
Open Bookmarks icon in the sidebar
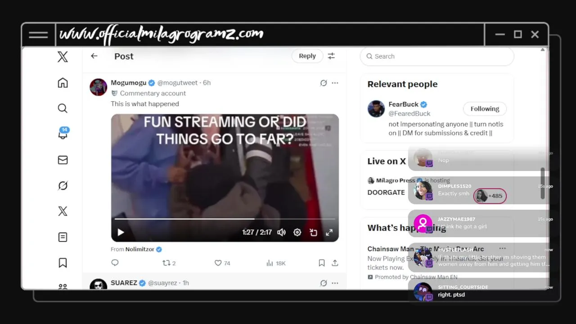pyautogui.click(x=63, y=263)
